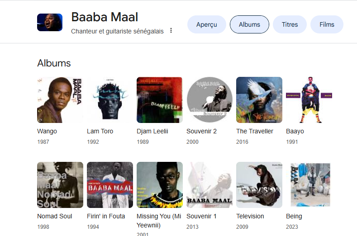Click the Baayo album cover
Viewport: 357px width, 236px height.
tap(309, 100)
